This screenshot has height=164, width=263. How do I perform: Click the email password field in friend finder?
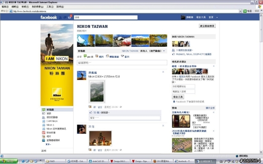coord(184,92)
